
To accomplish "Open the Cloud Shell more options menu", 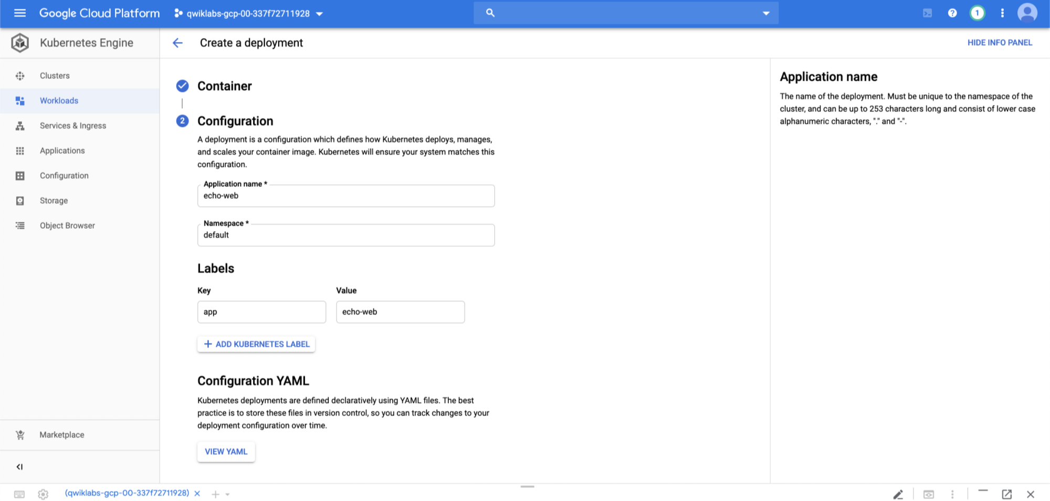I will point(952,494).
